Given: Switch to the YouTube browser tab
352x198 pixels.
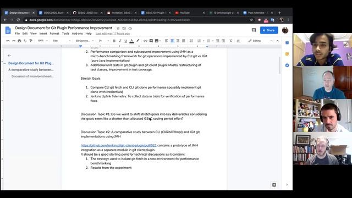Looking at the screenshot, I should click(x=190, y=13).
